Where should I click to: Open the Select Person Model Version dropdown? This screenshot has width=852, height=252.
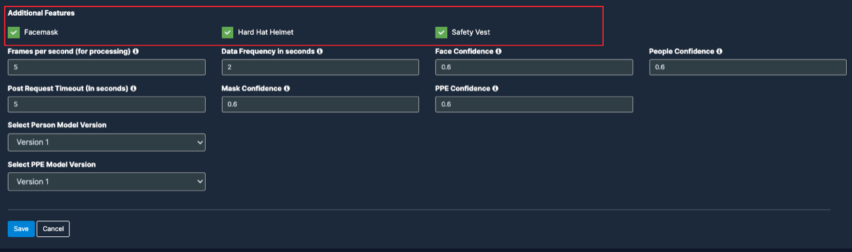107,143
